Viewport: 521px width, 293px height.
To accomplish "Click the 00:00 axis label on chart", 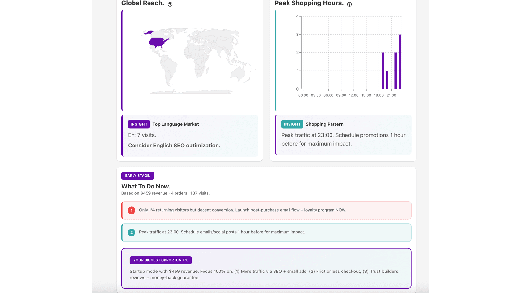I will 303,95.
